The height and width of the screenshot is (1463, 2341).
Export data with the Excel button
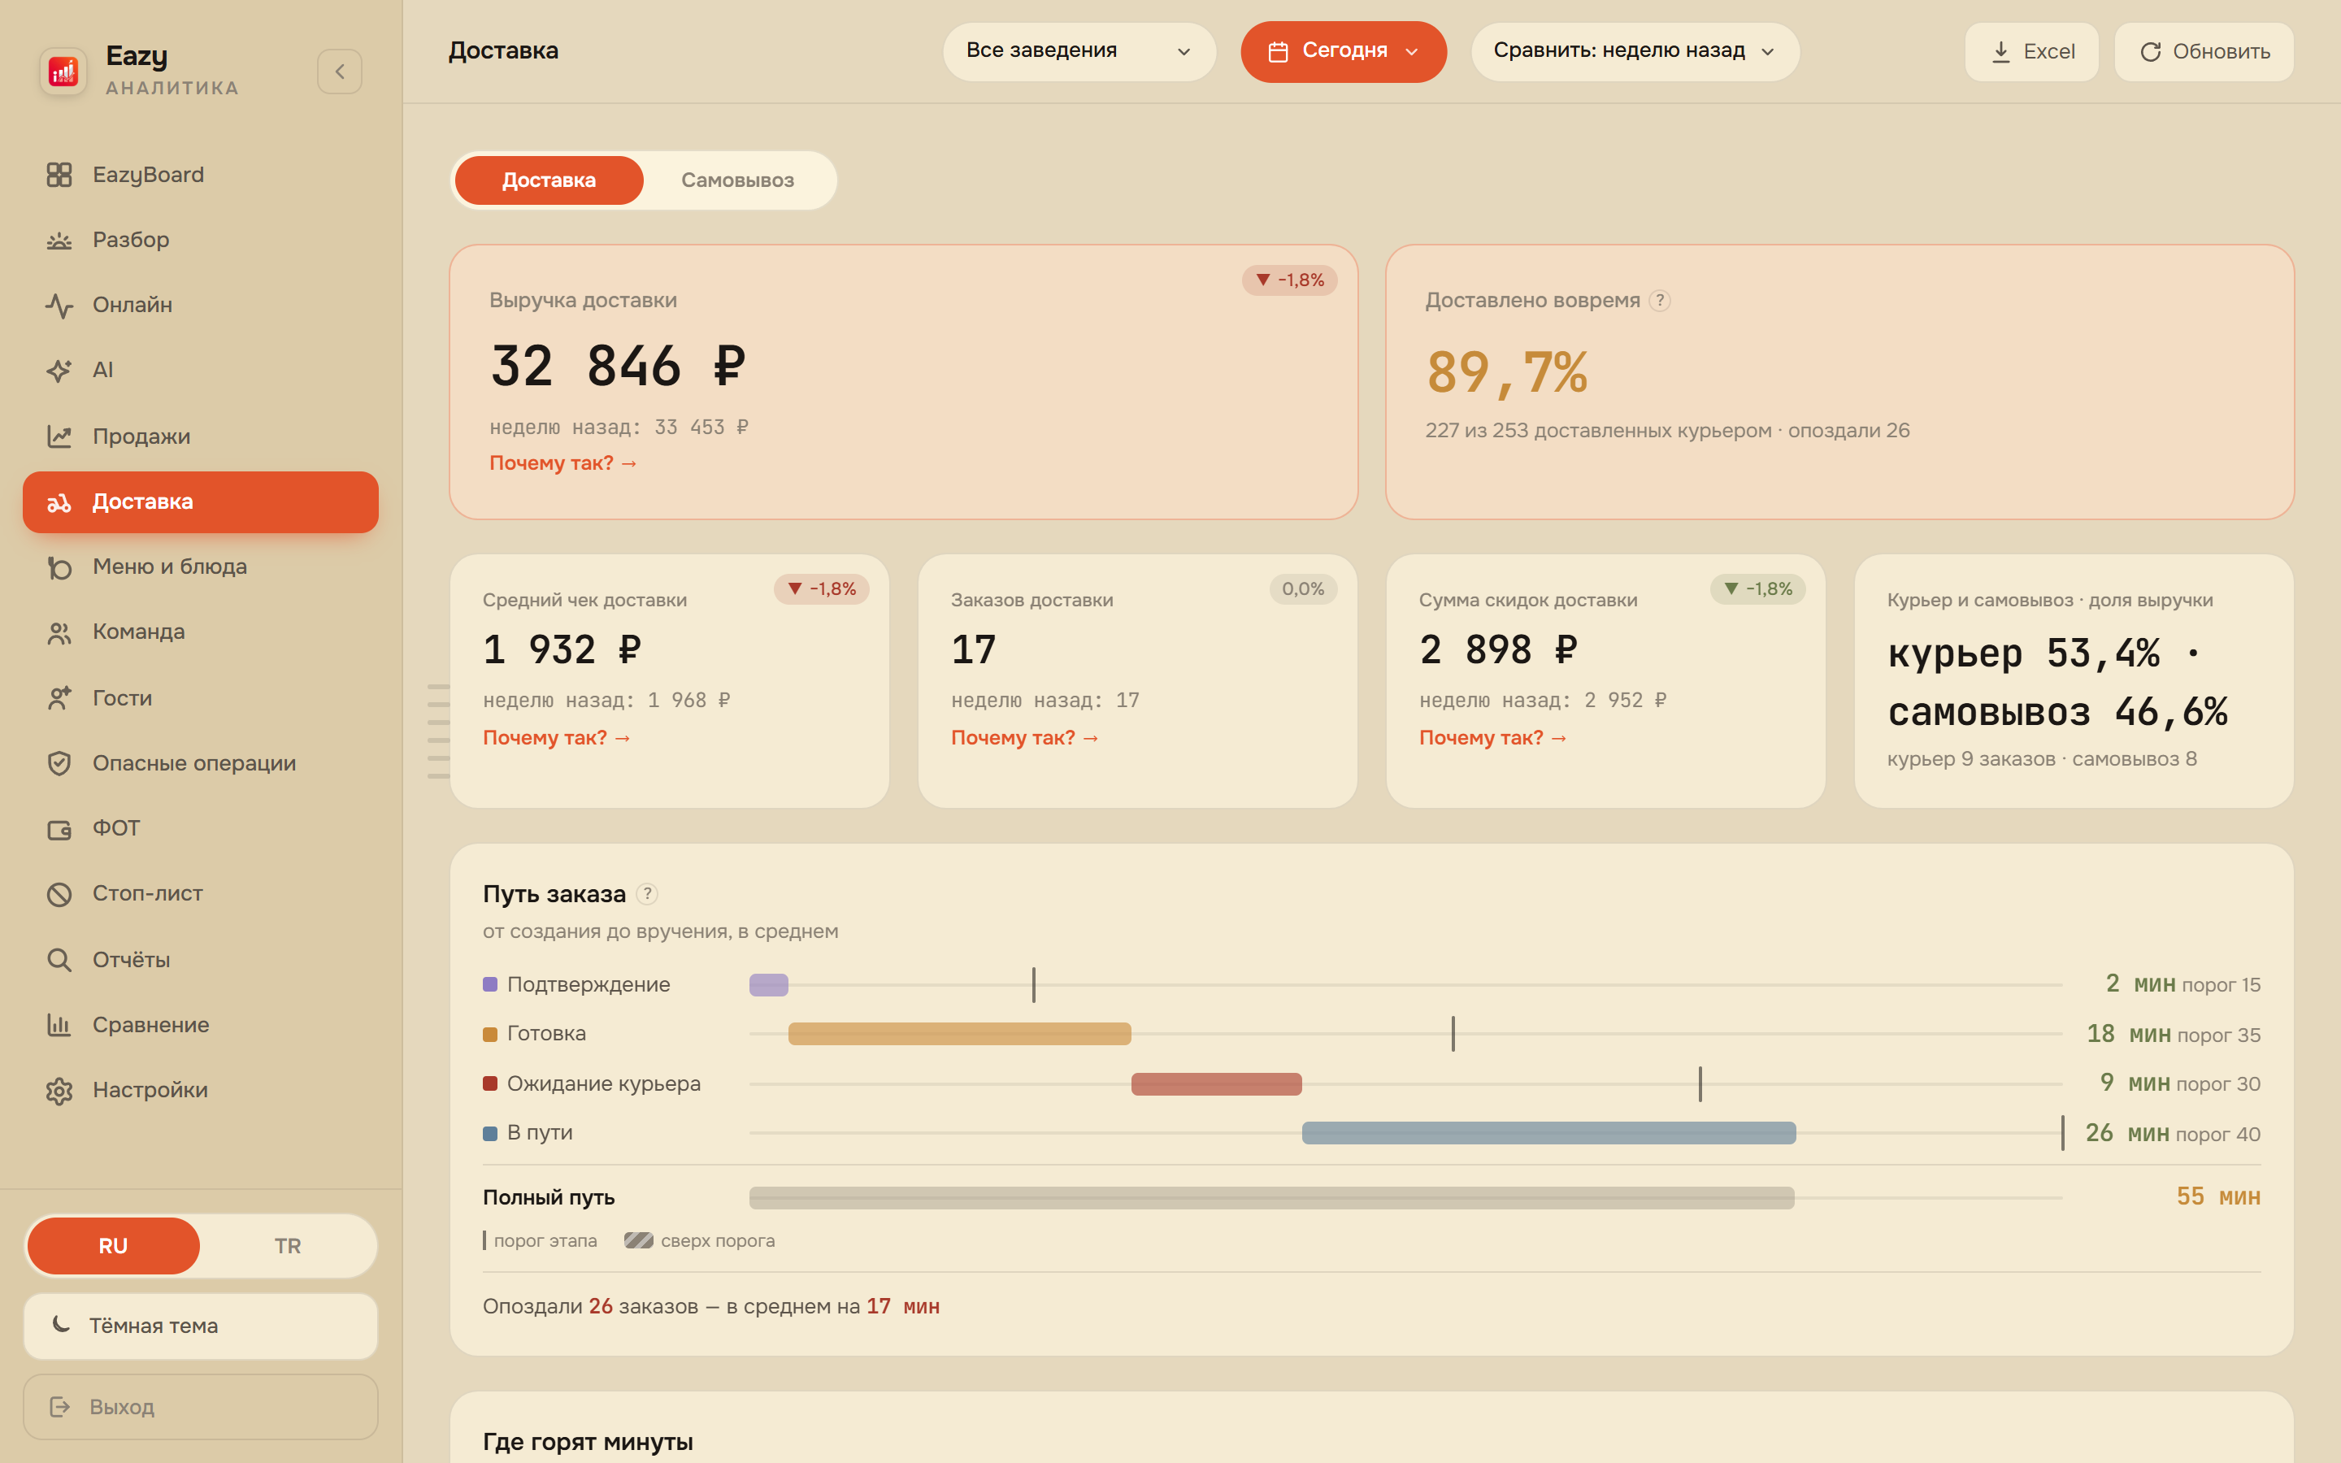click(x=2031, y=51)
